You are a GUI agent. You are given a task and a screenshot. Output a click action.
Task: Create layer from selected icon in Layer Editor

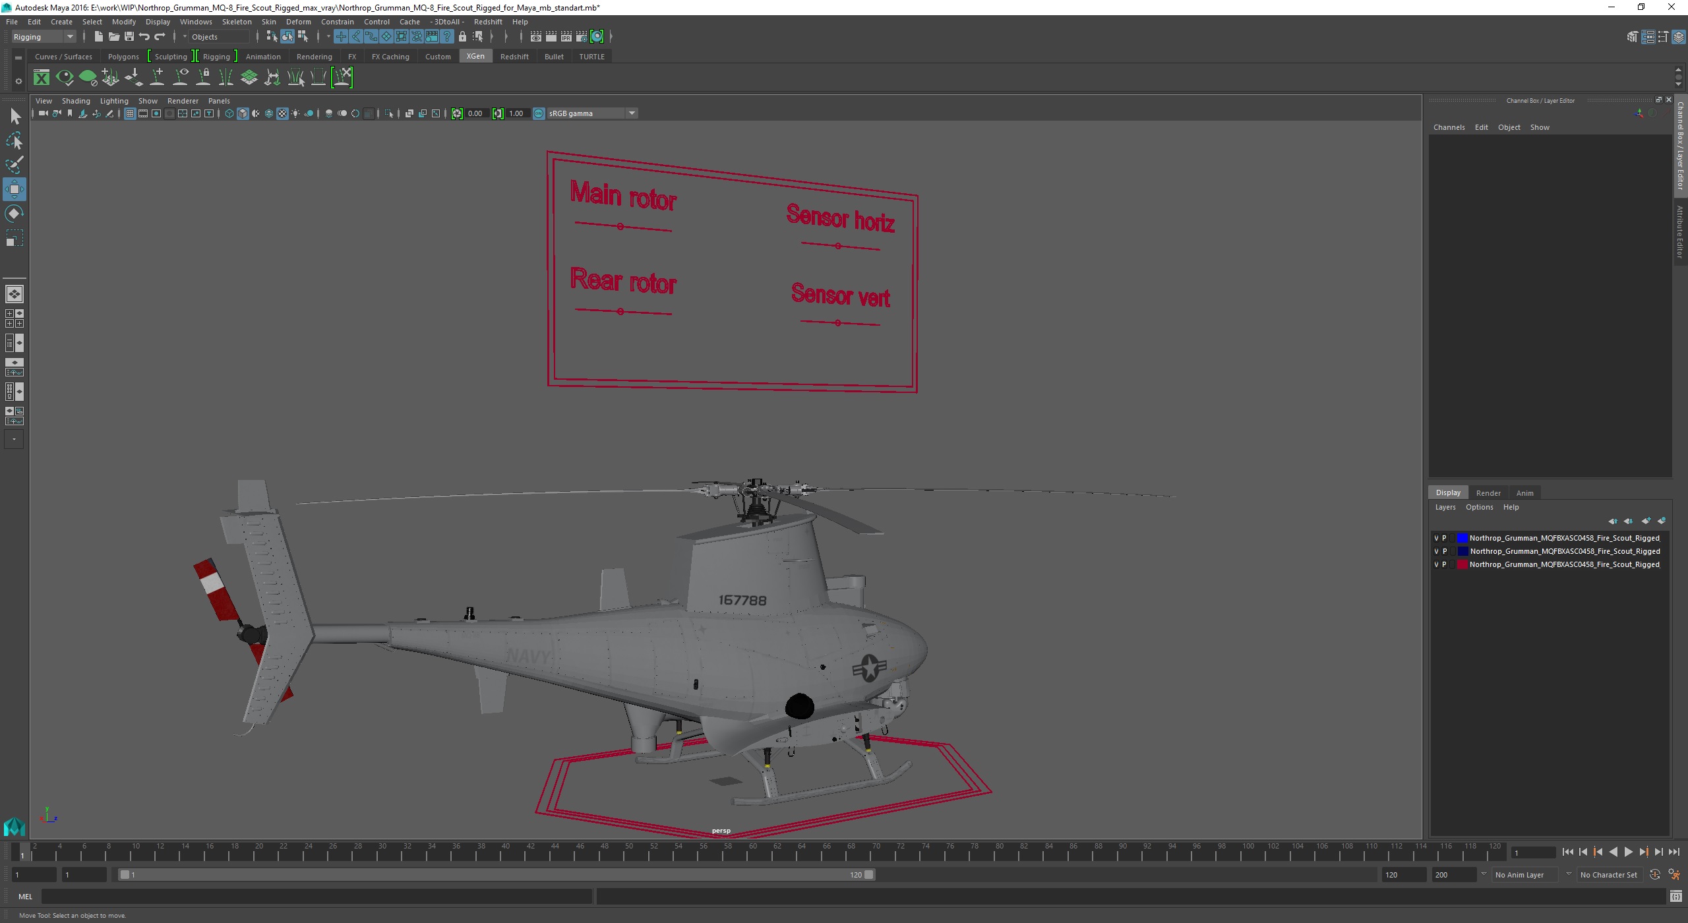[1662, 521]
